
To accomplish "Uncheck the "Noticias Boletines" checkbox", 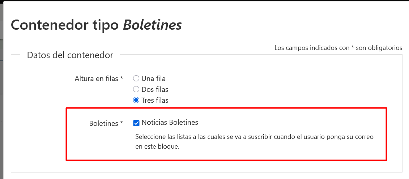I will coord(136,123).
